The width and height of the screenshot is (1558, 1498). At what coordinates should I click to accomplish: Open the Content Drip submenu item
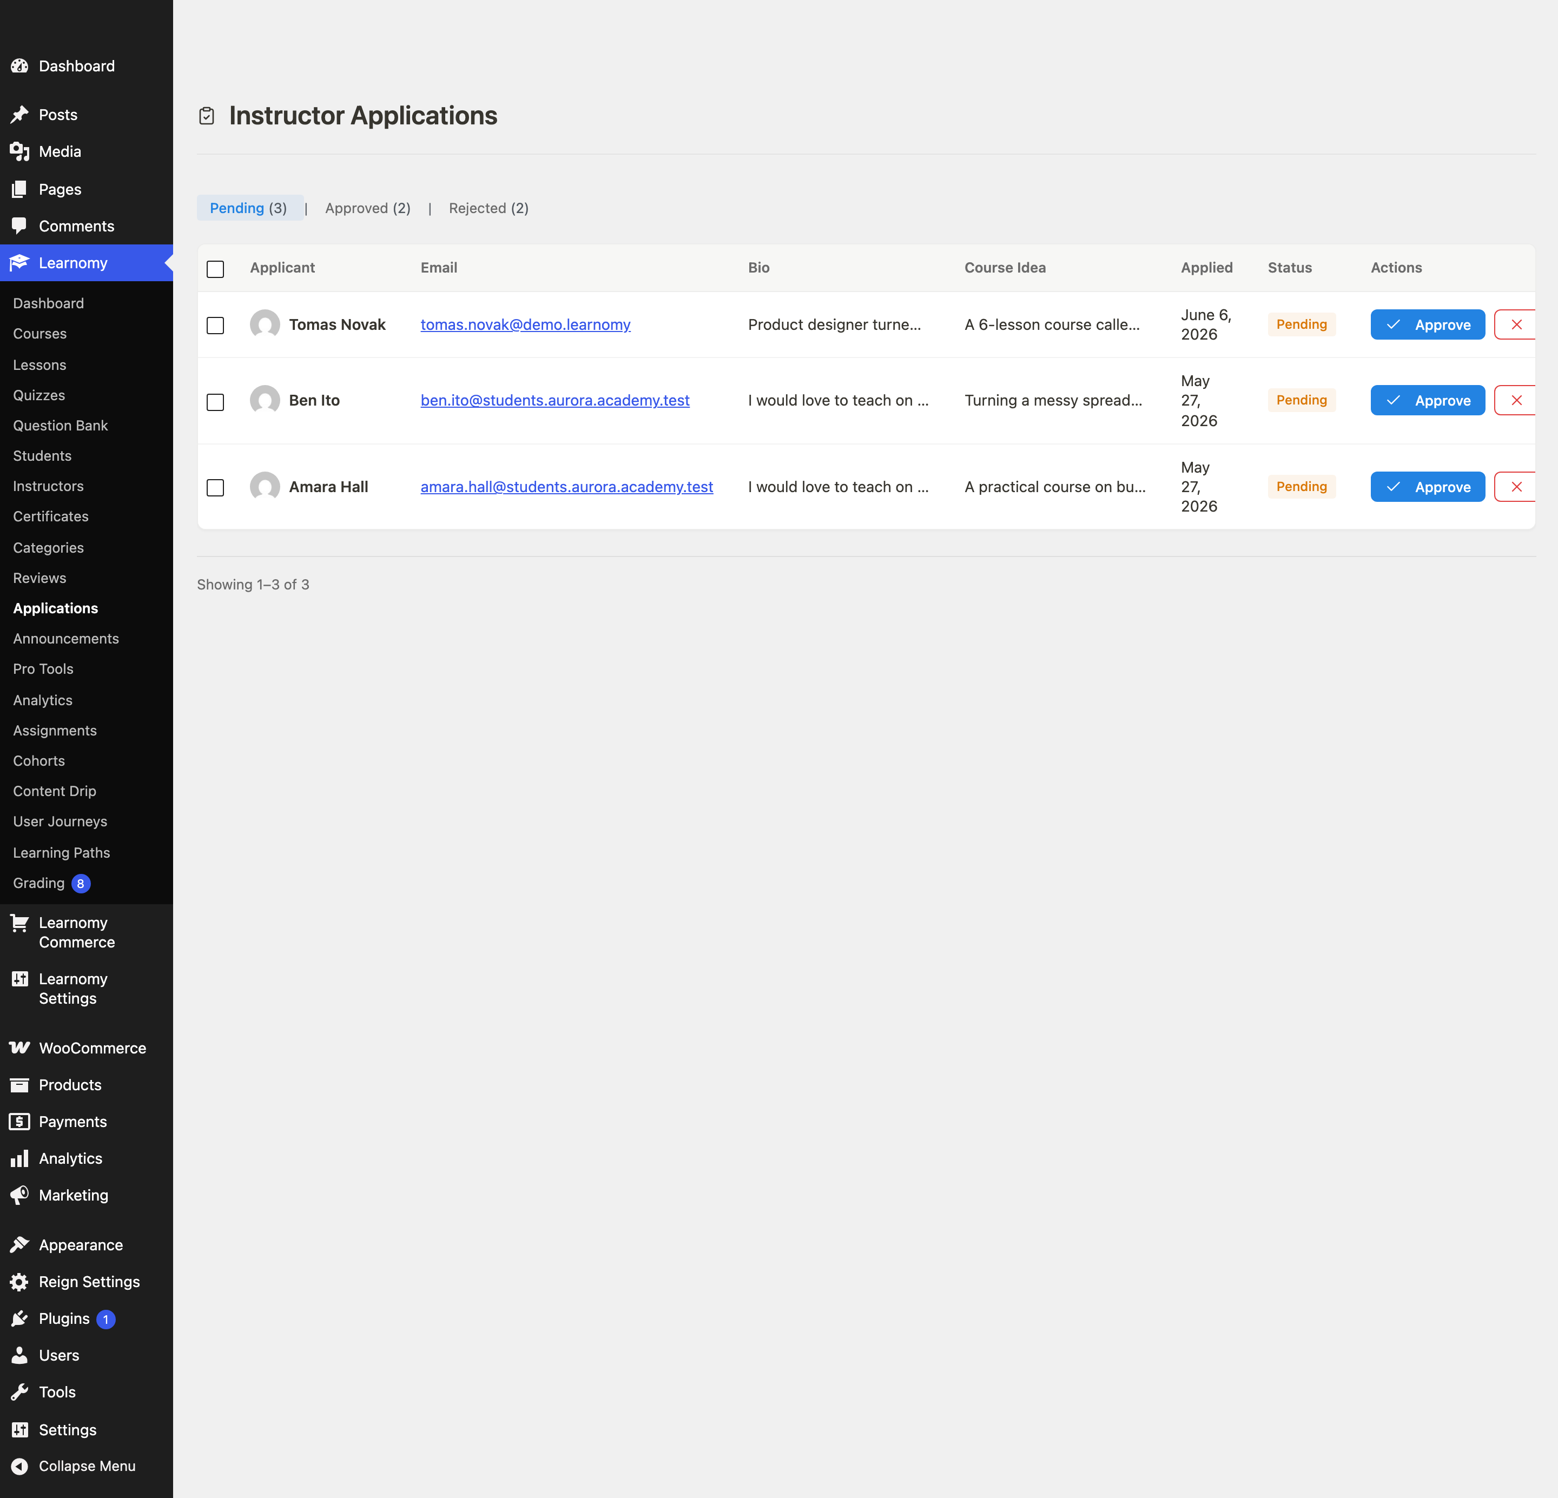point(55,791)
